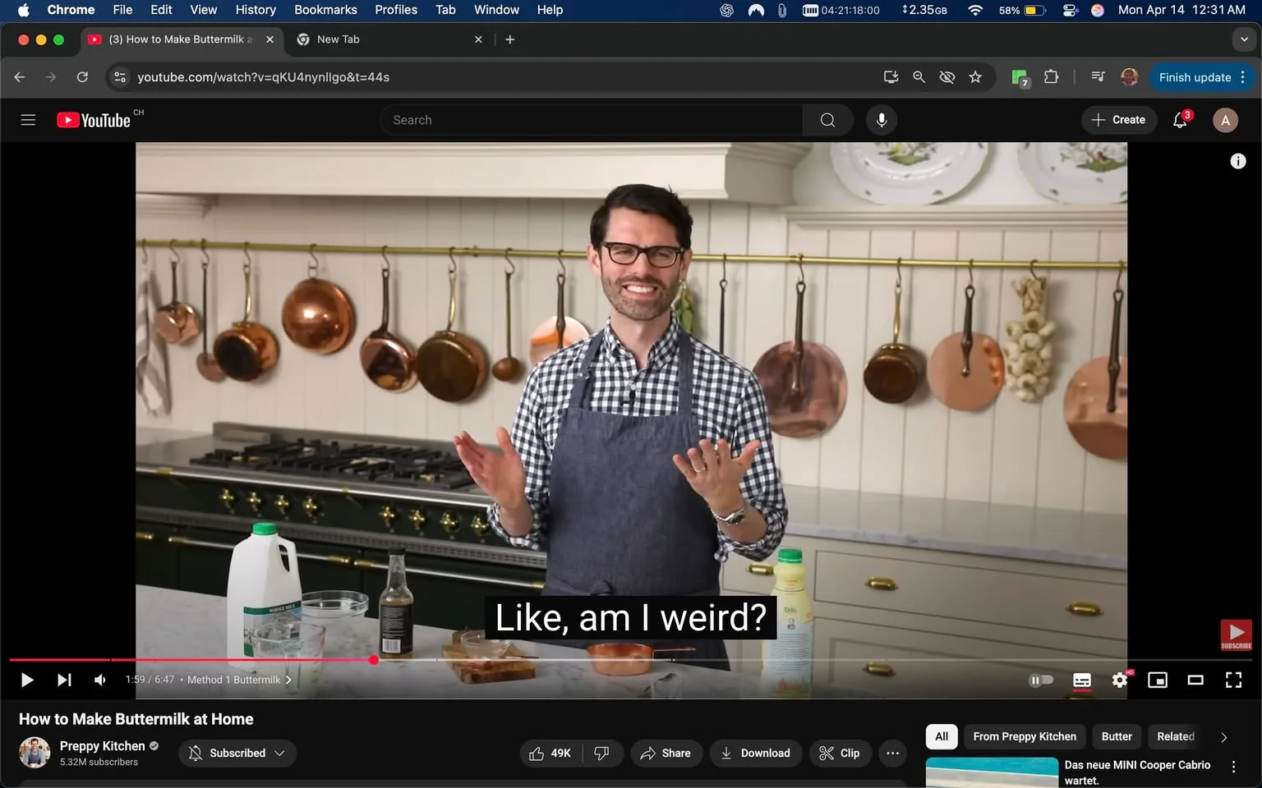Open a new browser tab
The width and height of the screenshot is (1262, 788).
pyautogui.click(x=510, y=39)
